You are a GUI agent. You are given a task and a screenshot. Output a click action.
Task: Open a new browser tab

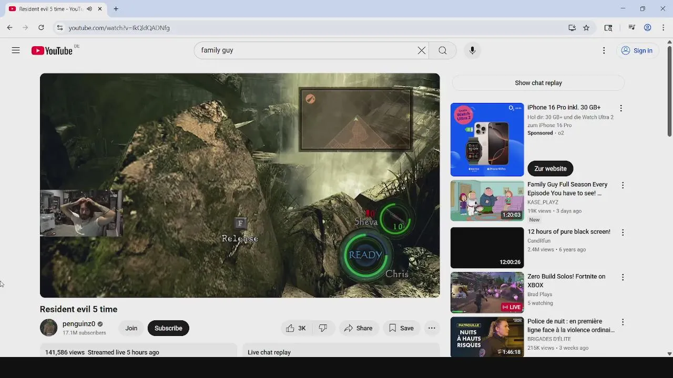pos(116,9)
